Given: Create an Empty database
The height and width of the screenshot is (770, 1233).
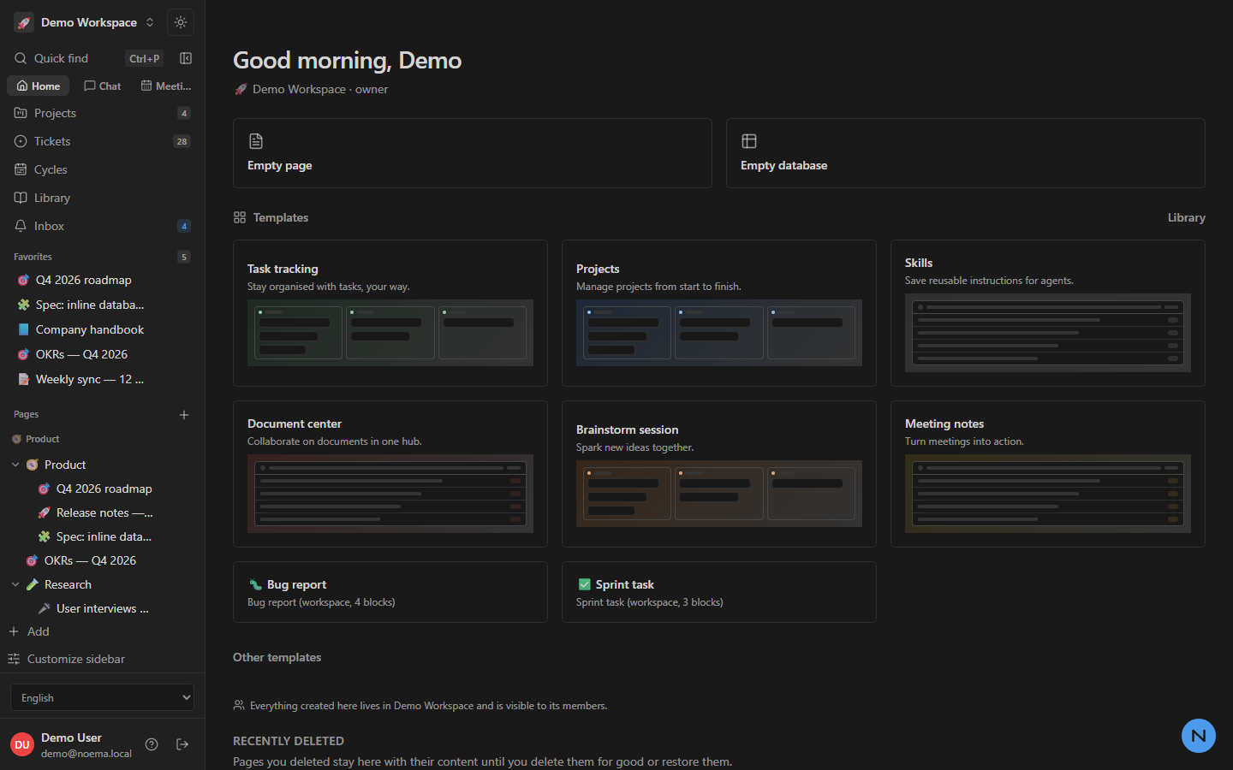Looking at the screenshot, I should 966,153.
